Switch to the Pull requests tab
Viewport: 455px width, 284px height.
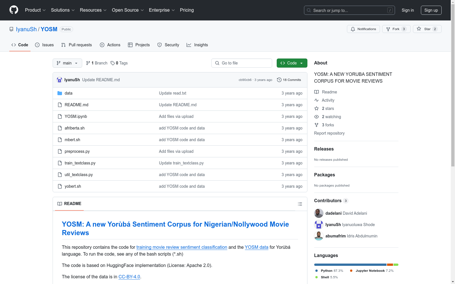click(x=76, y=45)
